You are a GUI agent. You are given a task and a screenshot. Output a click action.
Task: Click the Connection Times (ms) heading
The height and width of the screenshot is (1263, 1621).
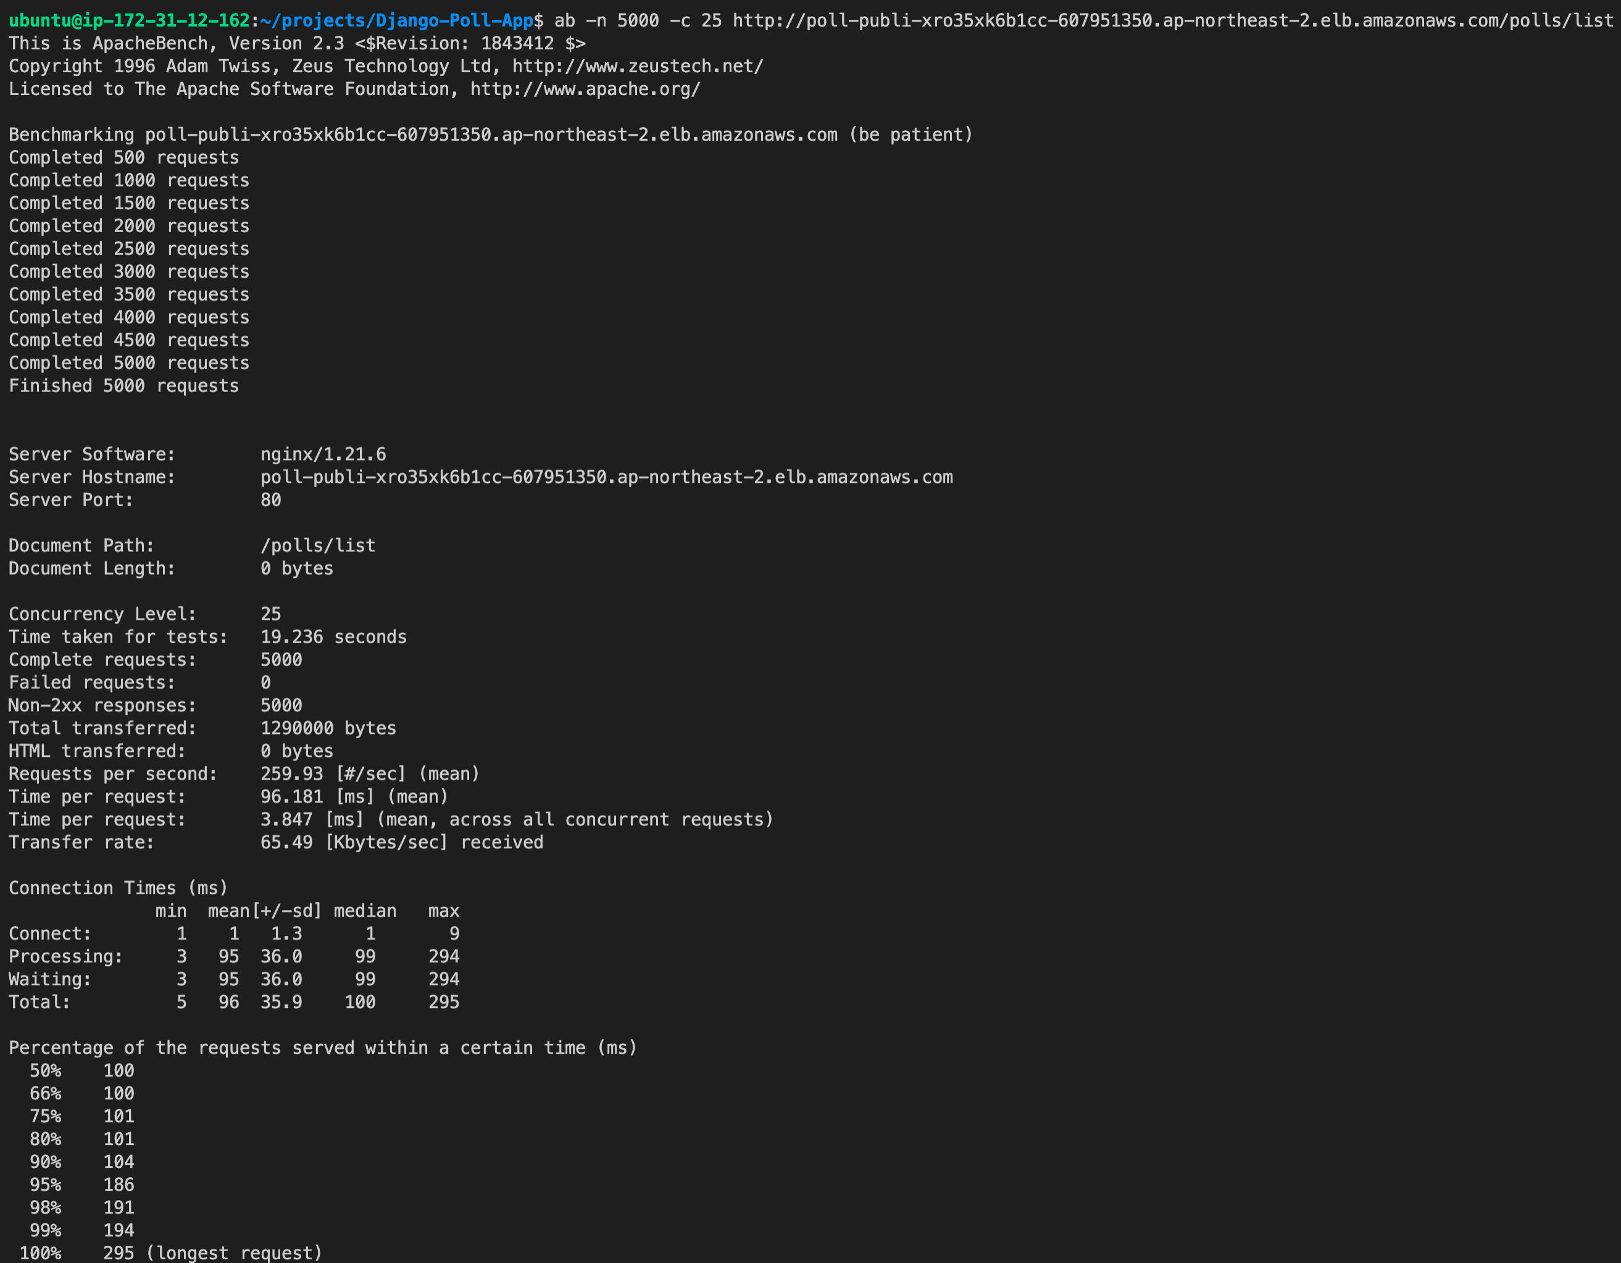(x=118, y=888)
